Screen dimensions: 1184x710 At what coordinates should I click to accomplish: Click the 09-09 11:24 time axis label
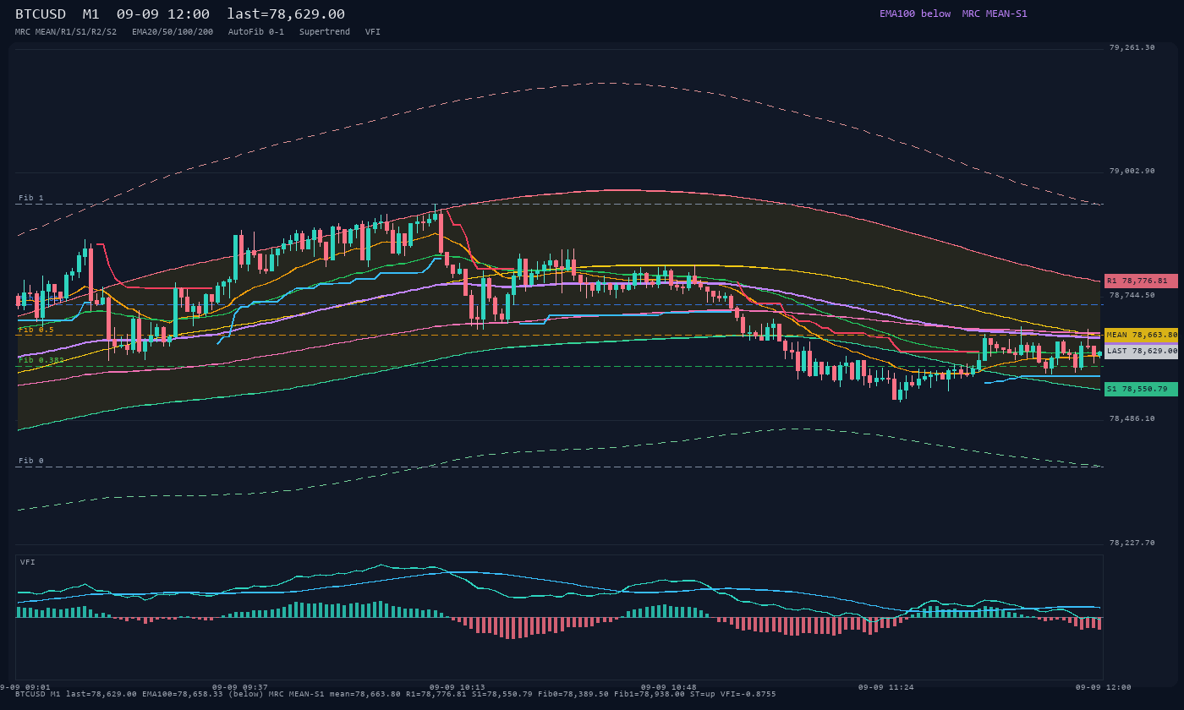tap(886, 687)
